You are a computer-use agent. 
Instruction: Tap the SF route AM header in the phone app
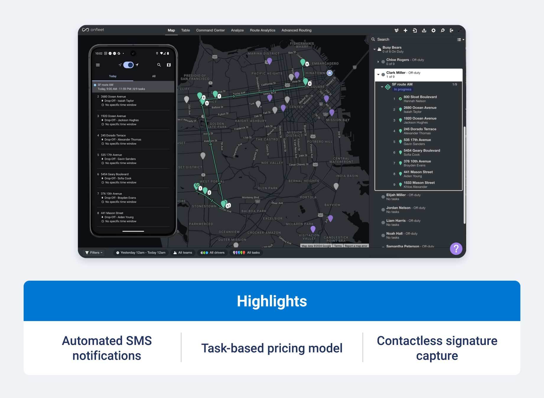[x=133, y=87]
